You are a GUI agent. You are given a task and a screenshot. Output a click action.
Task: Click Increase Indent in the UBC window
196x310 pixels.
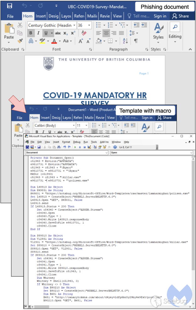coord(144,25)
